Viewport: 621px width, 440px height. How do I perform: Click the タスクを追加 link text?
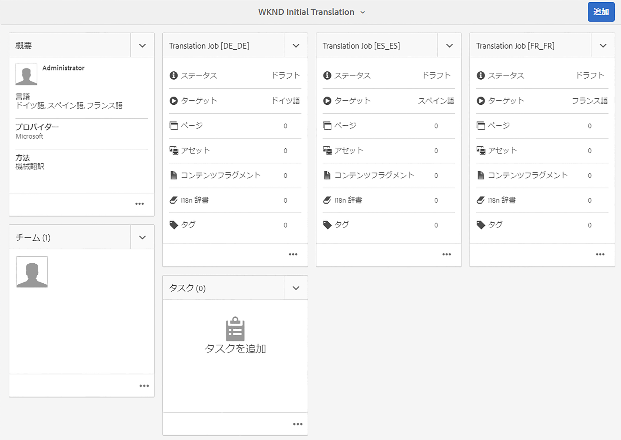[235, 349]
